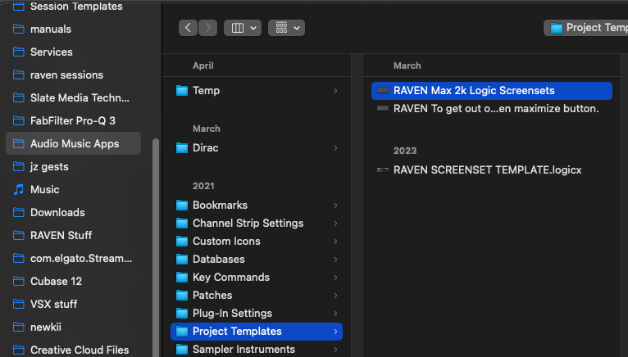Select Audio Music Apps in sidebar

[73, 143]
